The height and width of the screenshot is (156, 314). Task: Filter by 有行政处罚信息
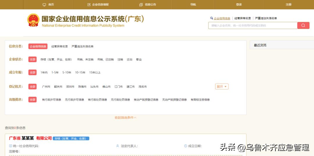97,100
